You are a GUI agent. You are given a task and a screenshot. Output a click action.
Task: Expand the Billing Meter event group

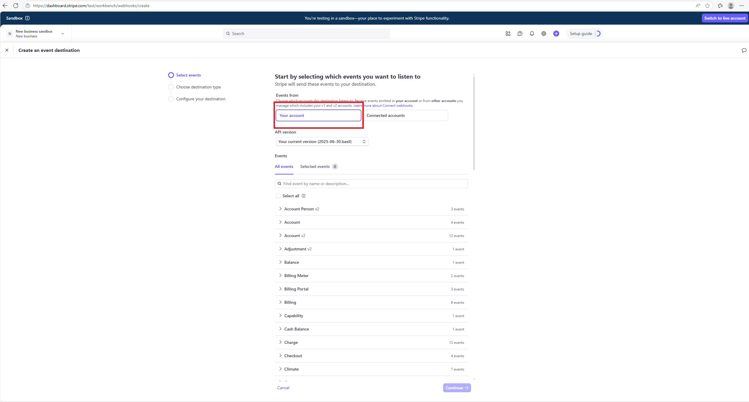point(371,276)
